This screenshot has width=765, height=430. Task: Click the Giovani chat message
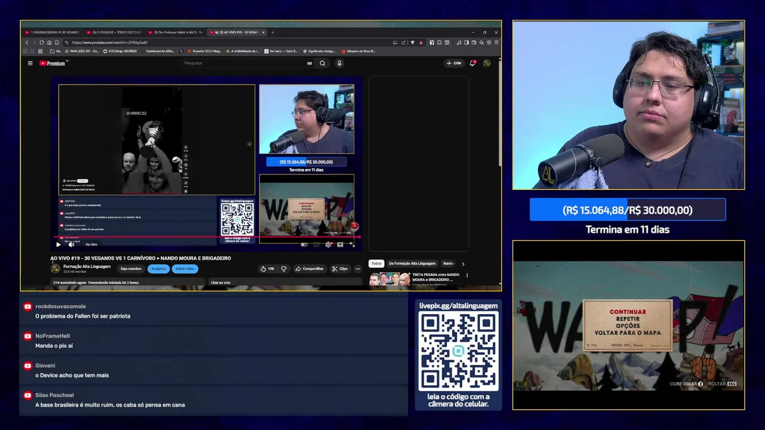tap(214, 370)
